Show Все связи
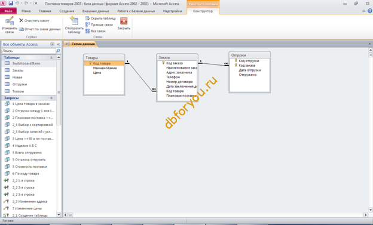This screenshot has width=373, height=225. coord(96,31)
